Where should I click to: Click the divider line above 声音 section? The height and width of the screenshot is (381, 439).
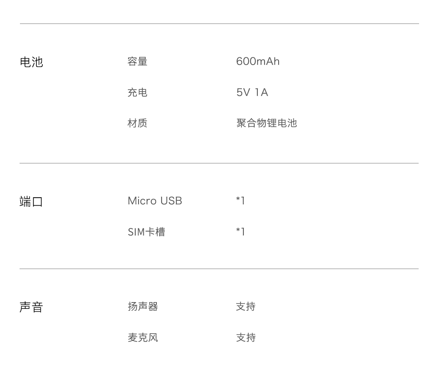(219, 269)
